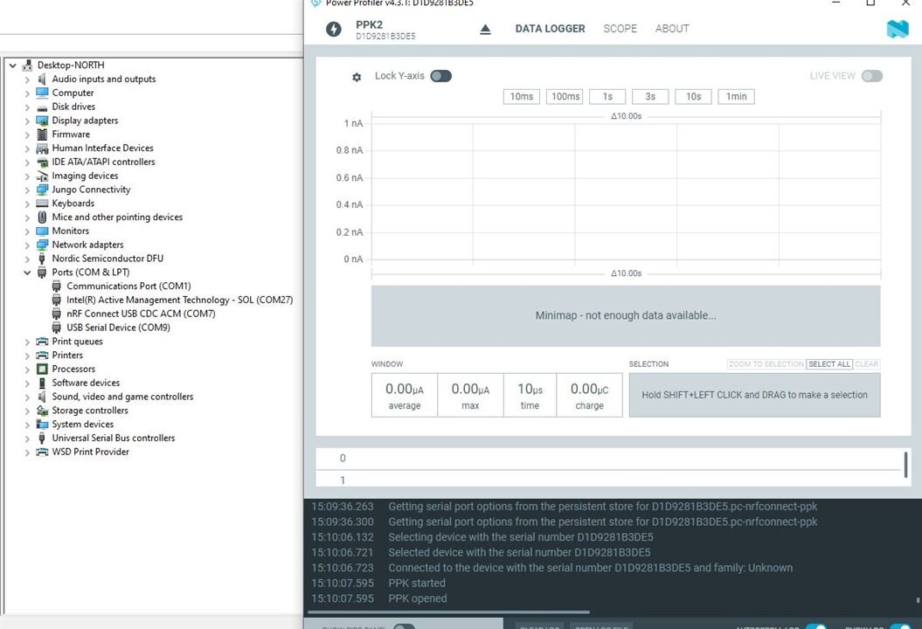The width and height of the screenshot is (922, 629).
Task: Toggle the Lock Y-axis switch
Action: pos(440,76)
